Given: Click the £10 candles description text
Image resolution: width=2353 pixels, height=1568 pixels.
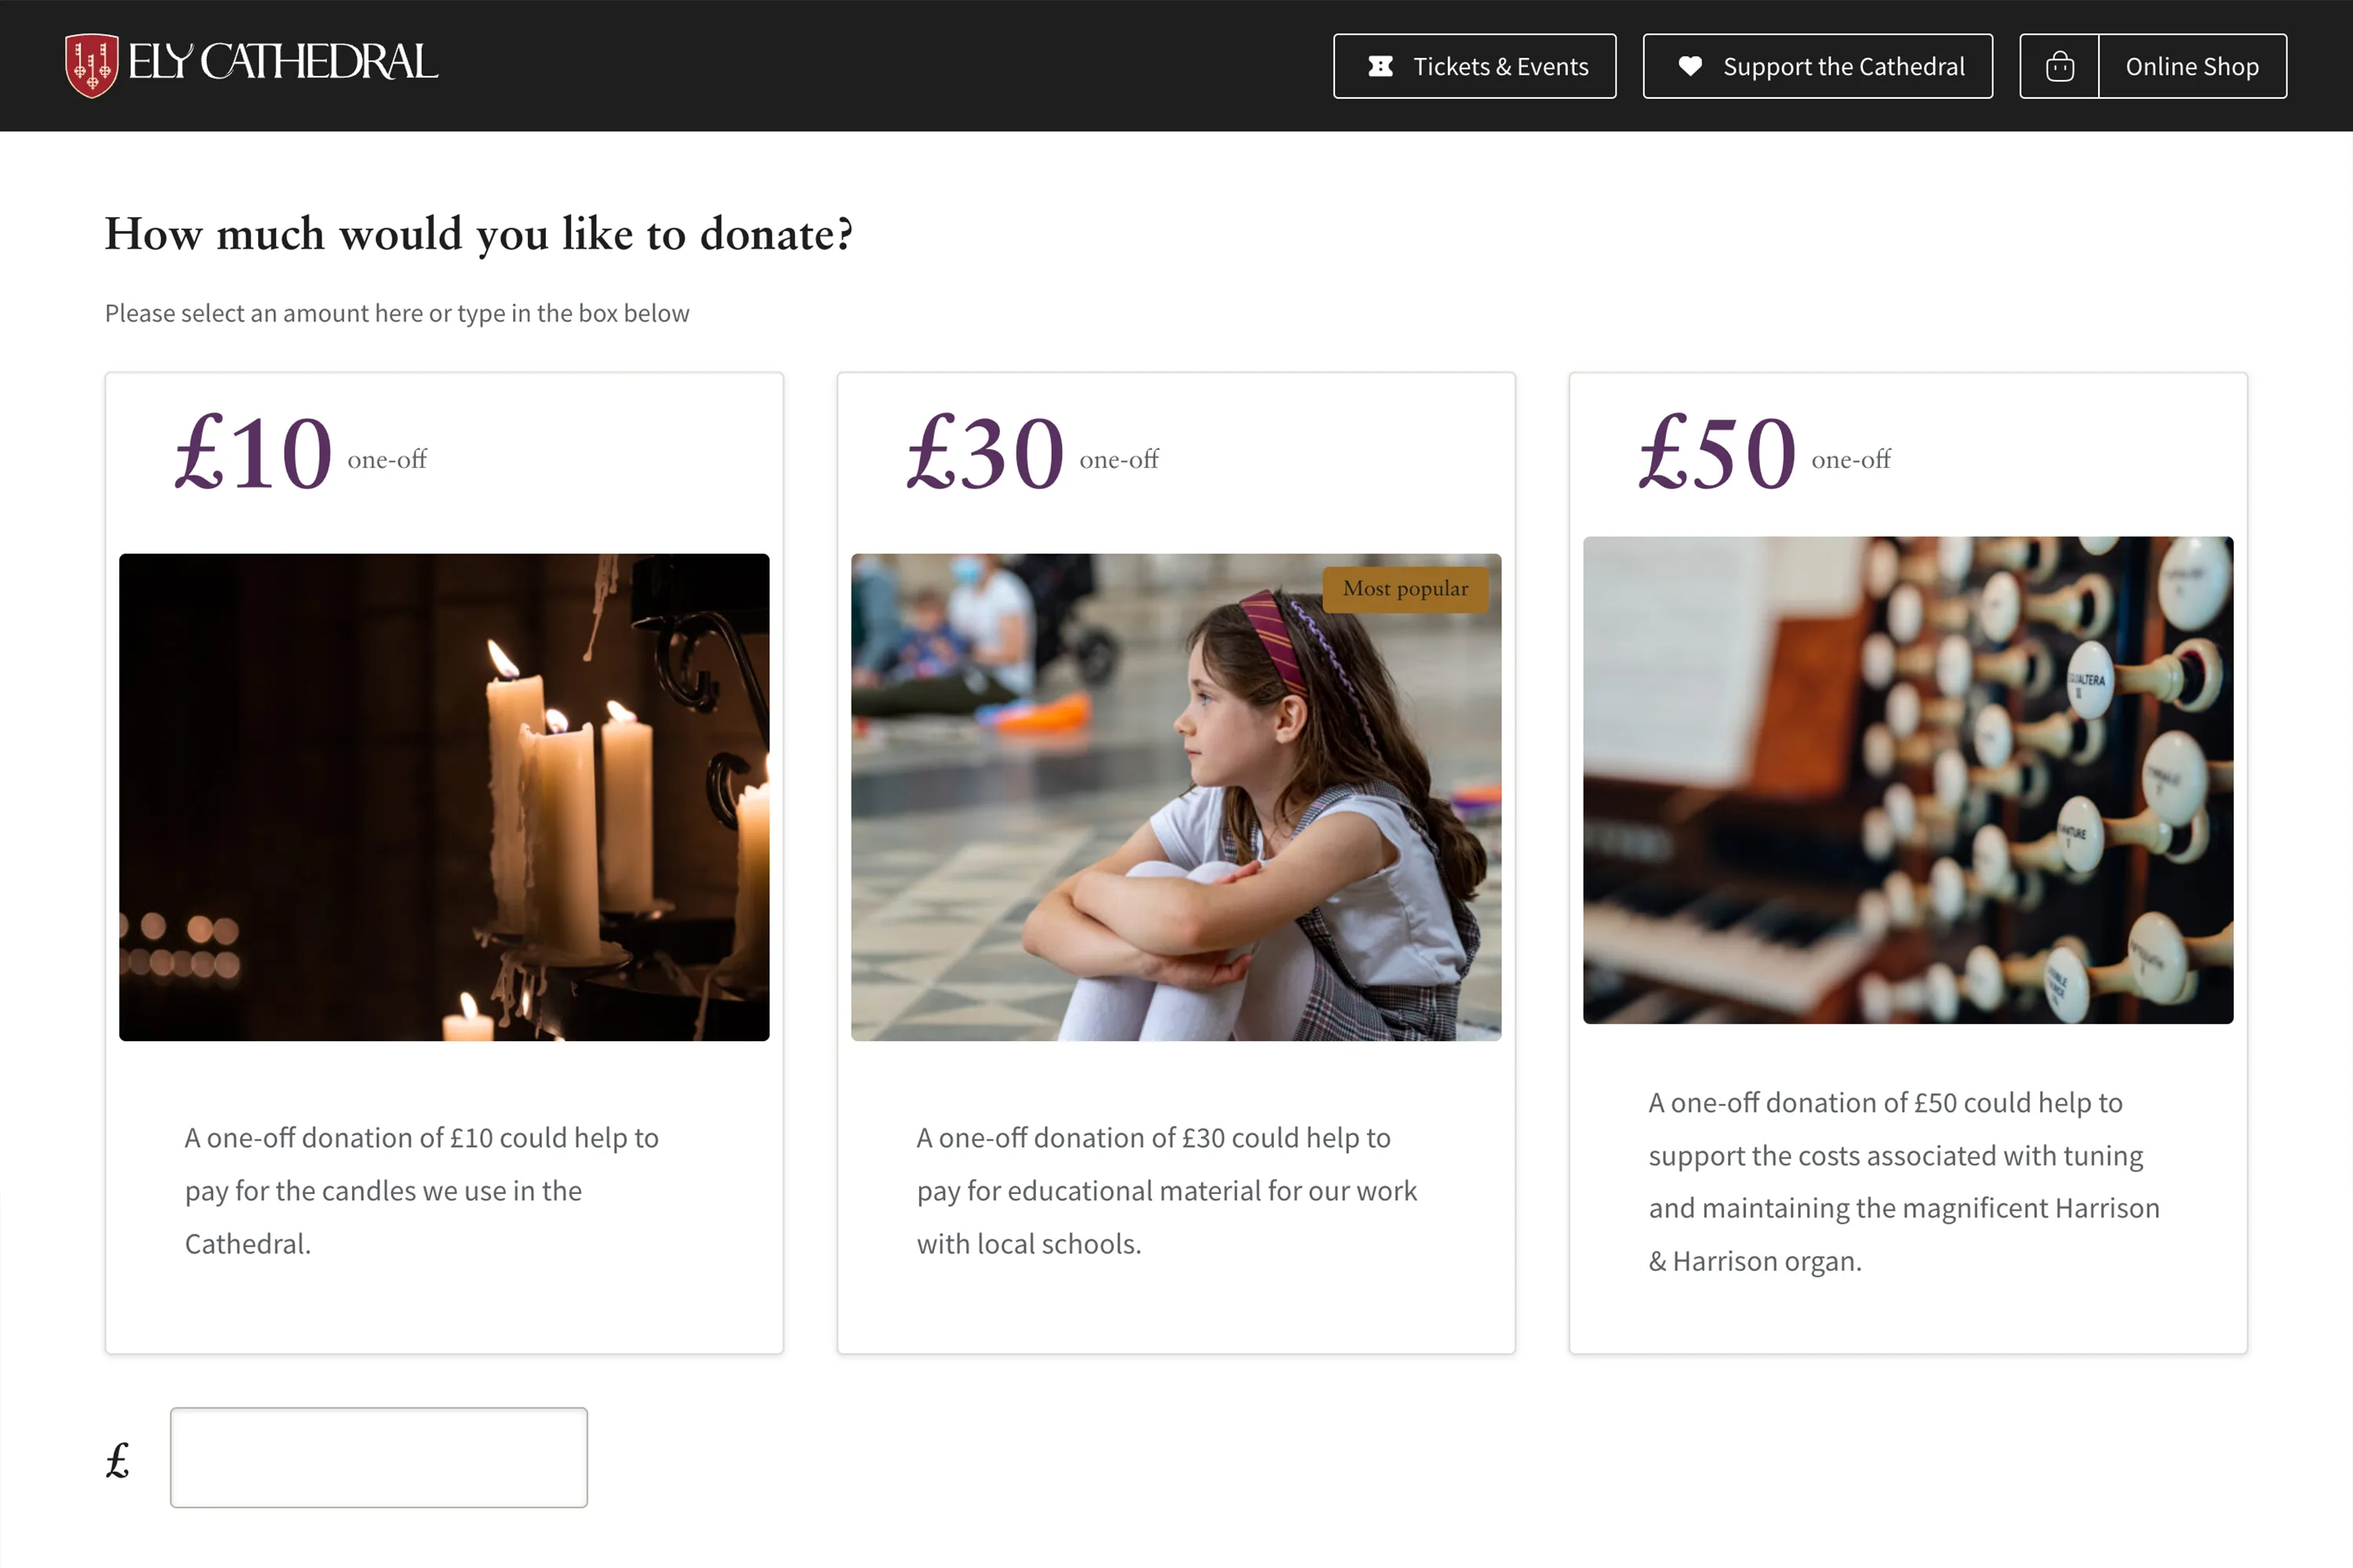Looking at the screenshot, I should [421, 1190].
